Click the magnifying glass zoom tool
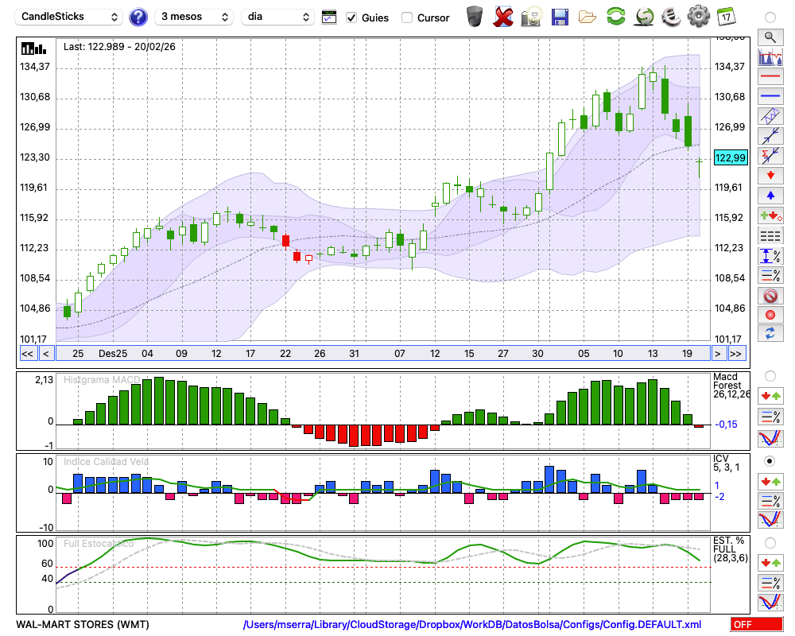The image size is (795, 636). [x=770, y=37]
